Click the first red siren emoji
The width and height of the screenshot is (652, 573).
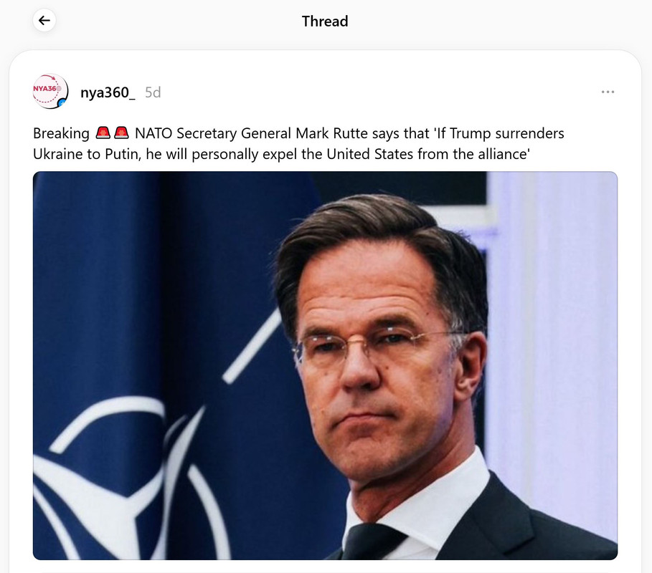pyautogui.click(x=103, y=133)
